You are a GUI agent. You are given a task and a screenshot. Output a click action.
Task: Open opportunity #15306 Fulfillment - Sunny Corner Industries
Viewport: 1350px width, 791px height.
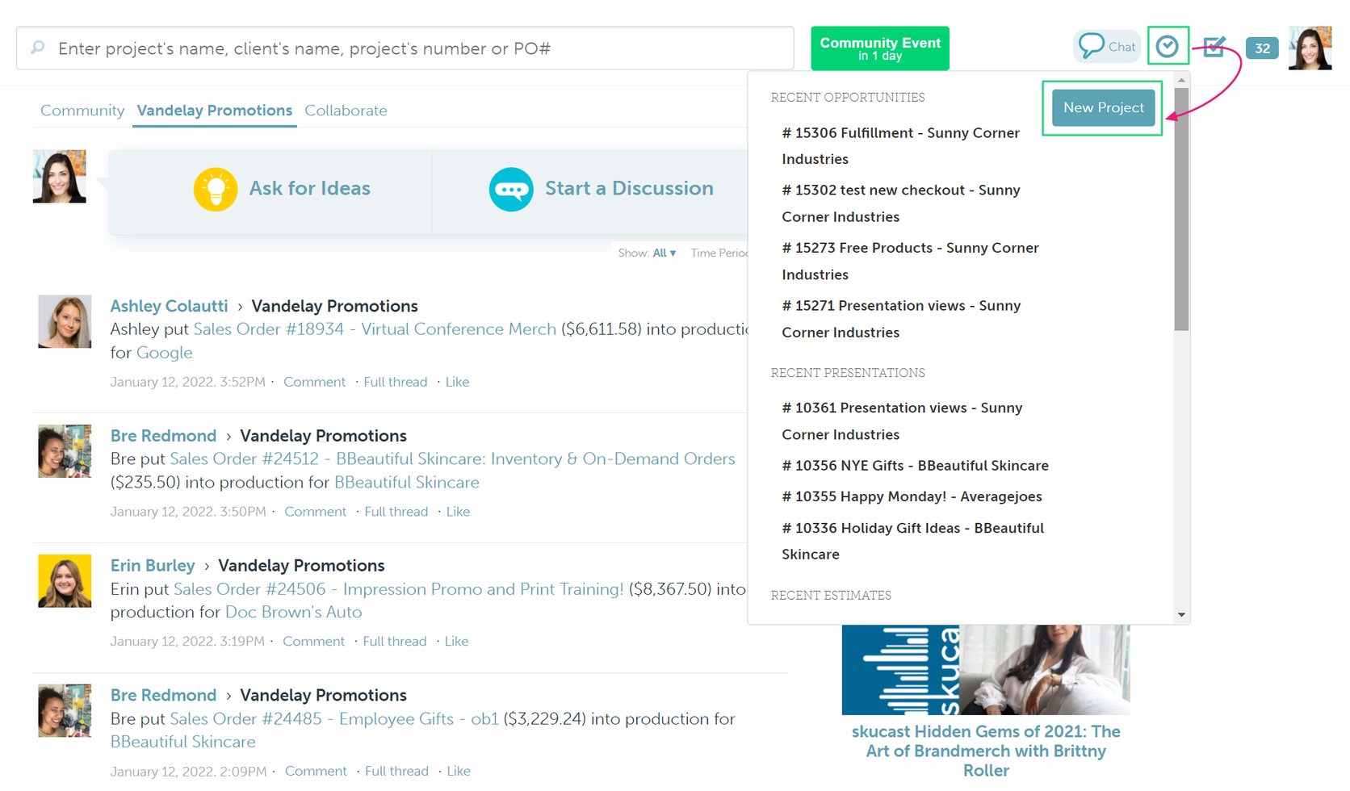coord(900,146)
